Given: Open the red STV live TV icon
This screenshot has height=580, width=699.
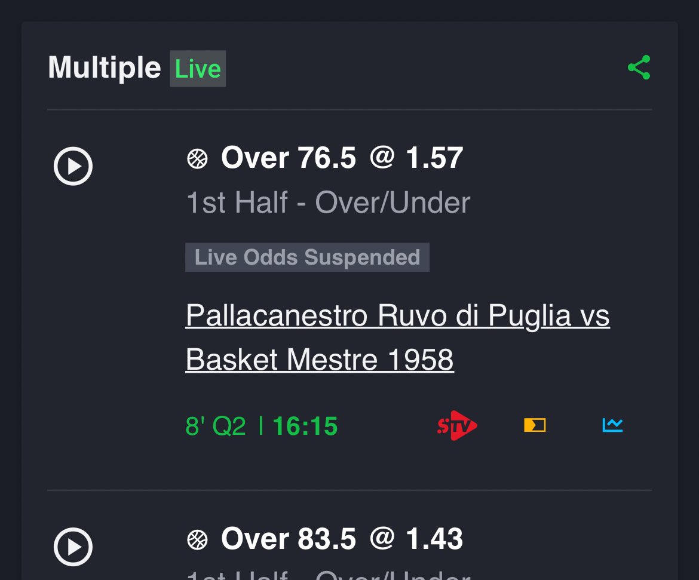Looking at the screenshot, I should pyautogui.click(x=457, y=425).
